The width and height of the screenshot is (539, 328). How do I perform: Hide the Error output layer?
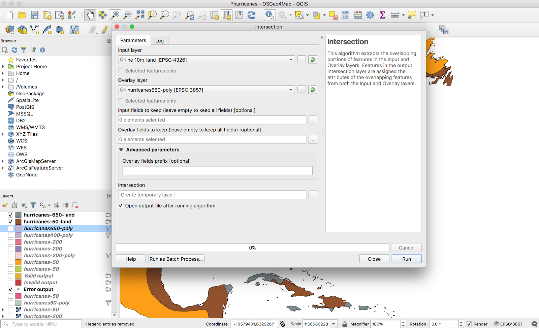tap(10, 289)
